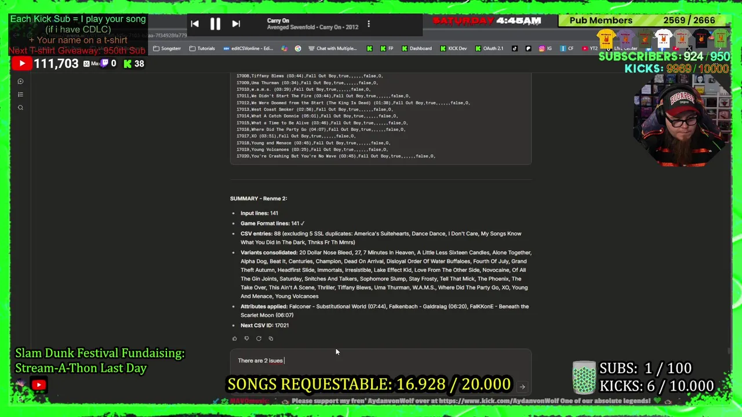Click the 'SUMMARY - Renme 2:' heading
This screenshot has height=417, width=742.
coord(259,199)
